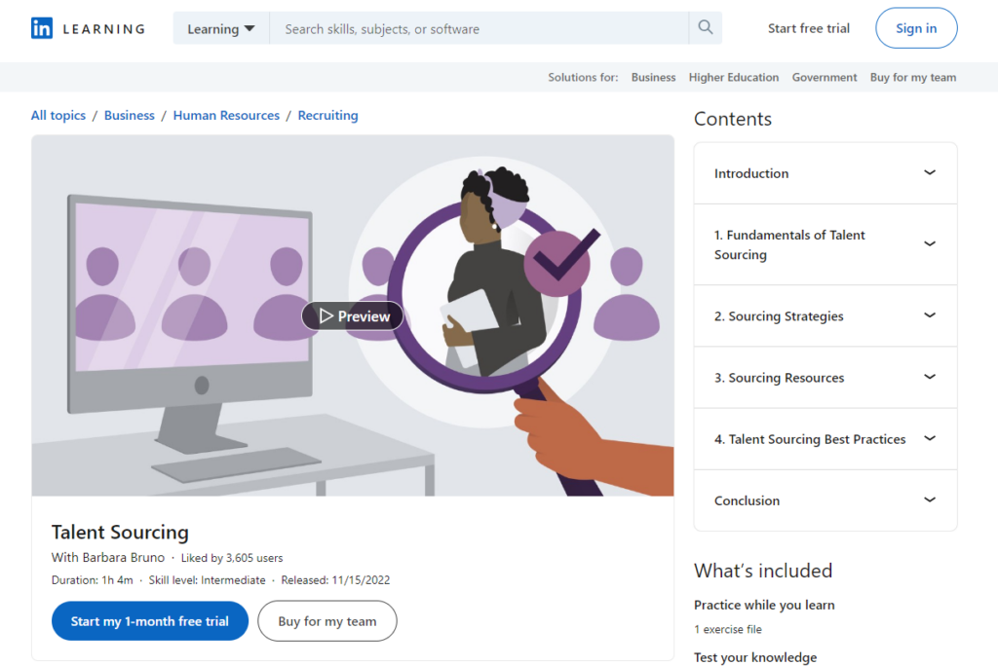Viewport: 998px width, 666px height.
Task: Go to Human Resources breadcrumb
Action: [226, 115]
